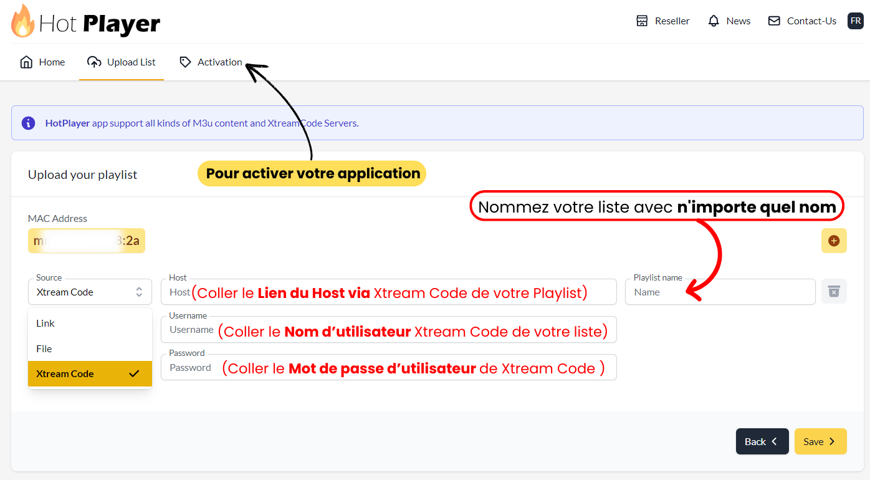Click the News bell icon
This screenshot has width=870, height=480.
point(714,21)
